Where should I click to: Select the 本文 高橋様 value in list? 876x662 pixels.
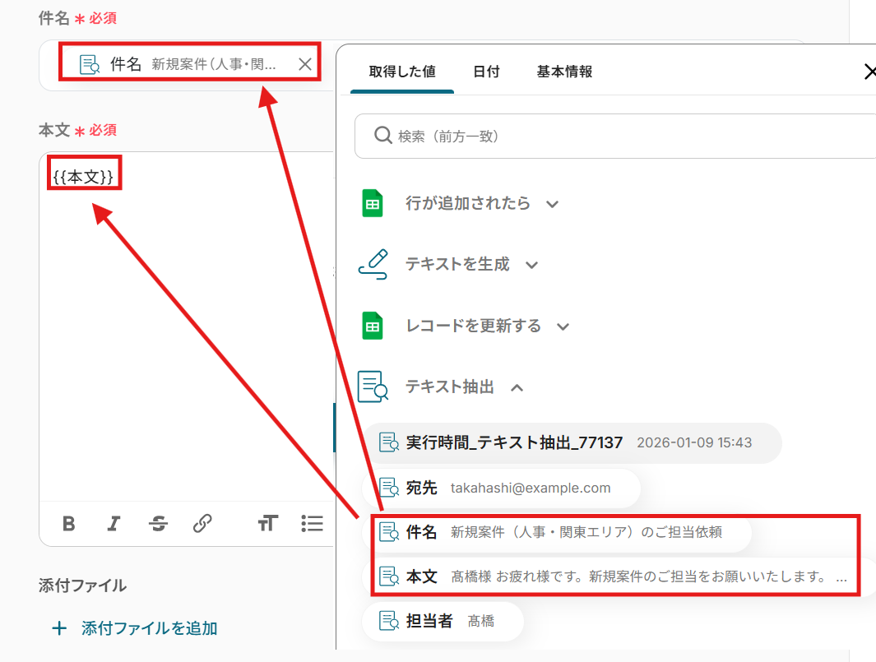click(618, 576)
